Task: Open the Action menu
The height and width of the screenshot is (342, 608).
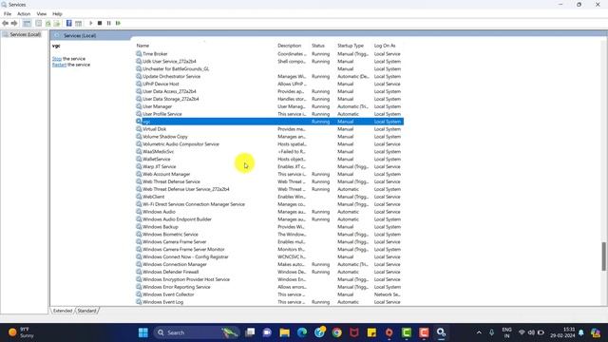Action: 24,14
